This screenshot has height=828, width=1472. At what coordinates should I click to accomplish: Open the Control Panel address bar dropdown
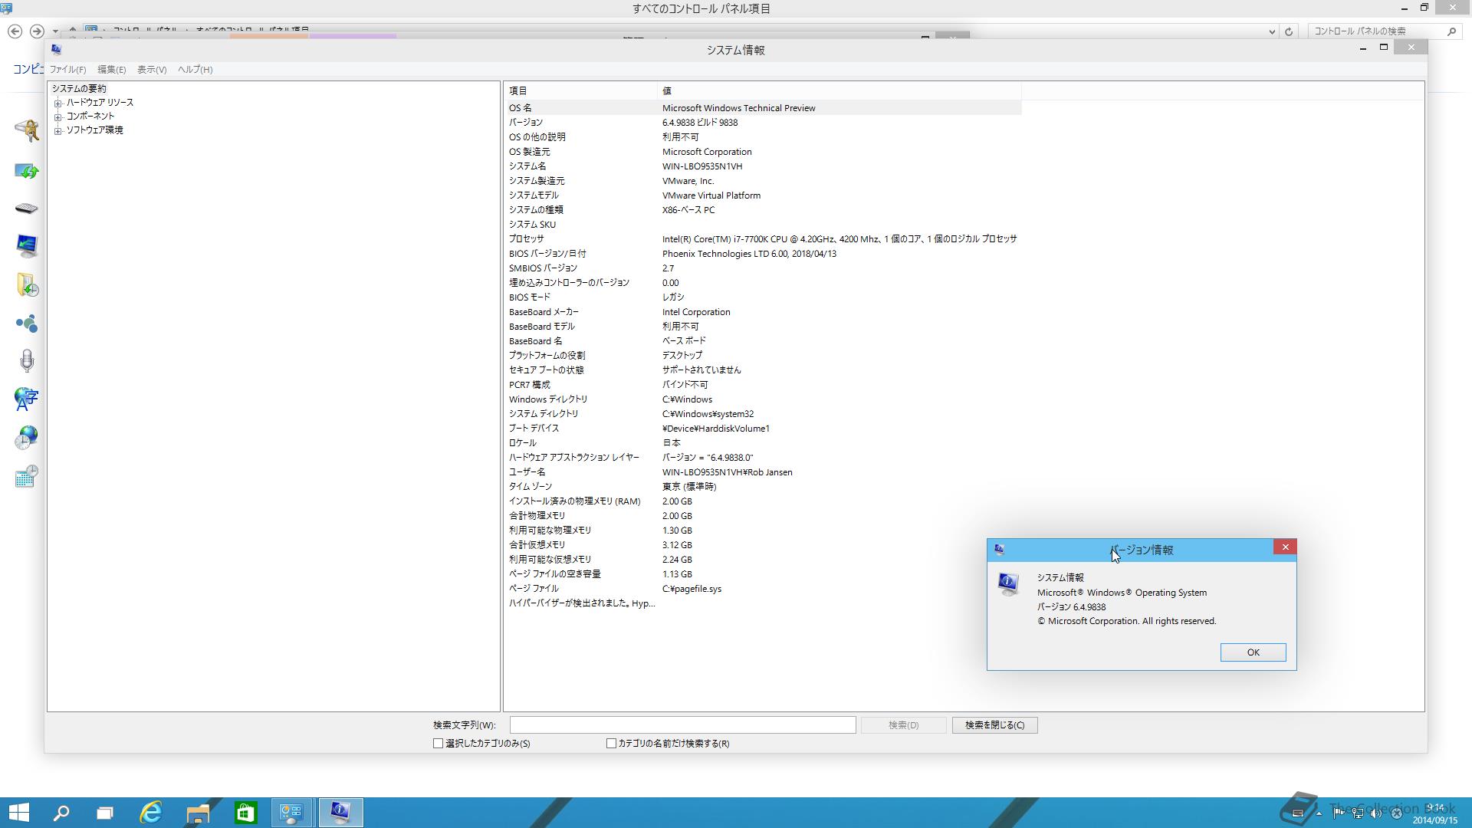1272,32
